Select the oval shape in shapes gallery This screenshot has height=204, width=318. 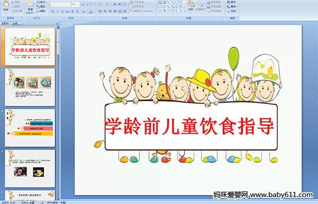[180, 3]
